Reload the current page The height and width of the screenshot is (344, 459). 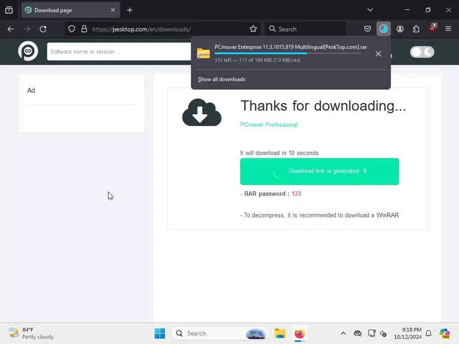tap(43, 29)
